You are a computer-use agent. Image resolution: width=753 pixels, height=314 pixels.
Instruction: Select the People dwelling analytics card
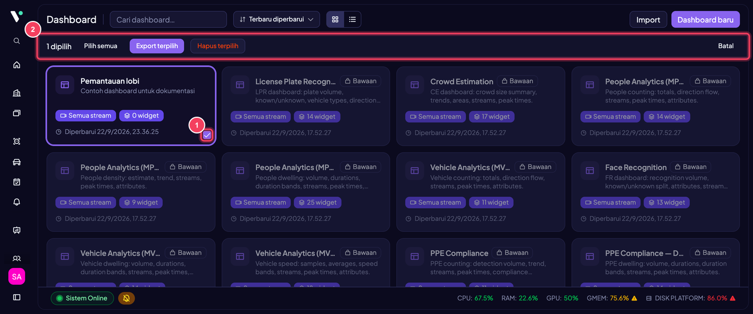(306, 192)
